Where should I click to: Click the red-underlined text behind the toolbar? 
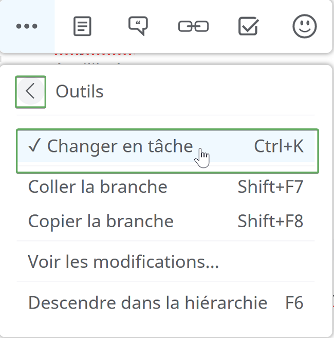click(94, 54)
